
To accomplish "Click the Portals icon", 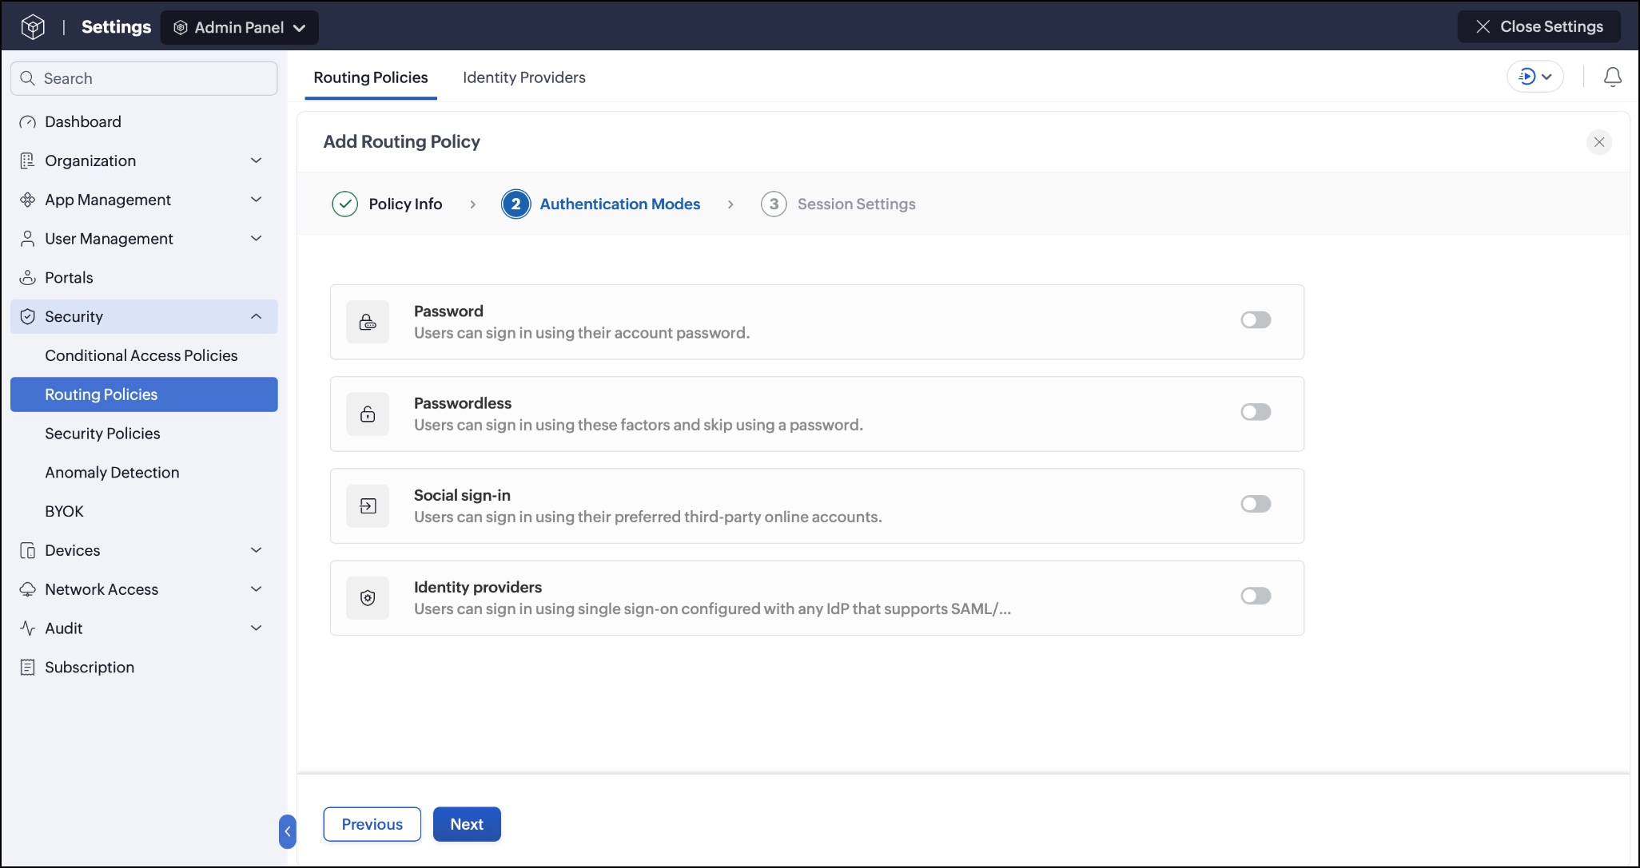I will [x=27, y=278].
